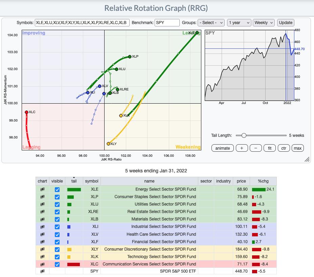Sort table by sector column
Viewport: 314px width, 277px height.
[x=206, y=181]
